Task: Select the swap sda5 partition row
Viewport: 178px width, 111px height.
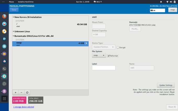Action: click(51, 44)
